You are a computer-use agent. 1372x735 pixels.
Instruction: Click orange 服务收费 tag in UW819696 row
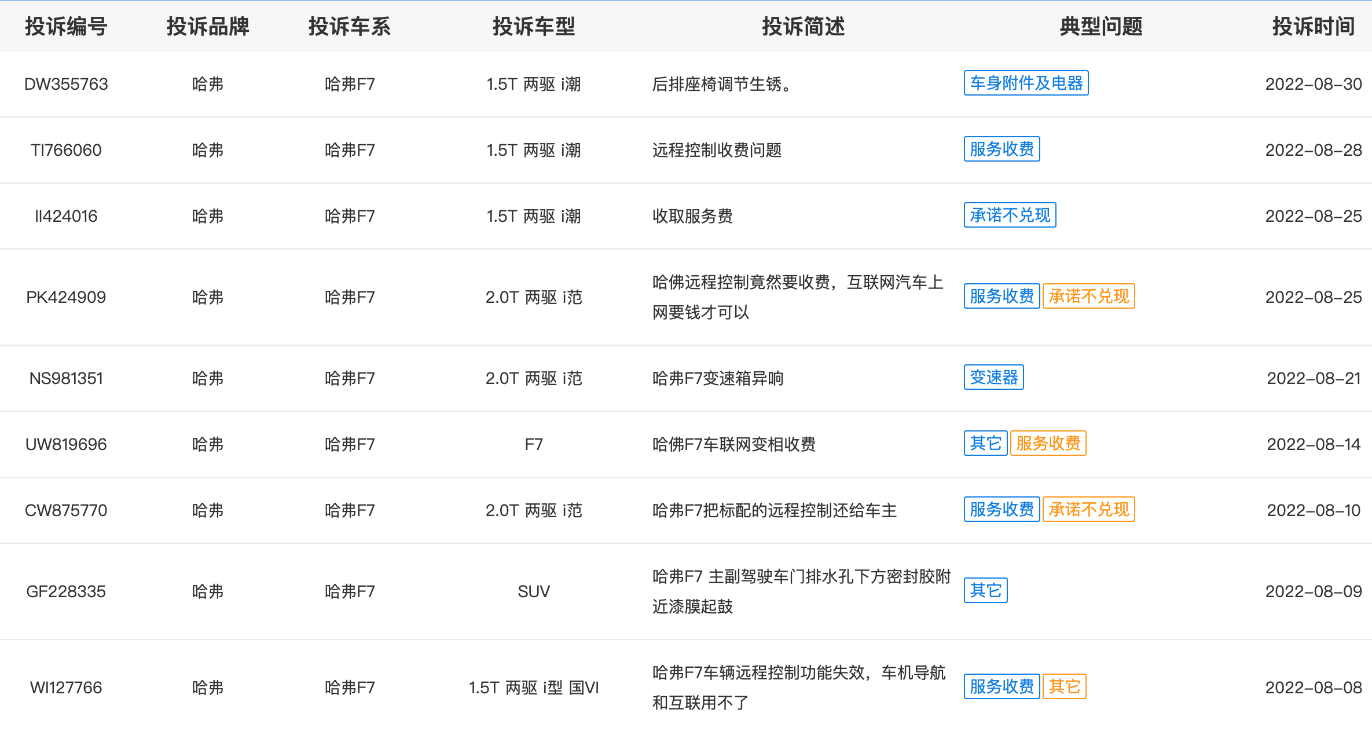click(1048, 444)
